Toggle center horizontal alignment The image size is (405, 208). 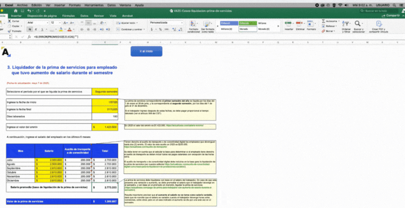(x=89, y=29)
